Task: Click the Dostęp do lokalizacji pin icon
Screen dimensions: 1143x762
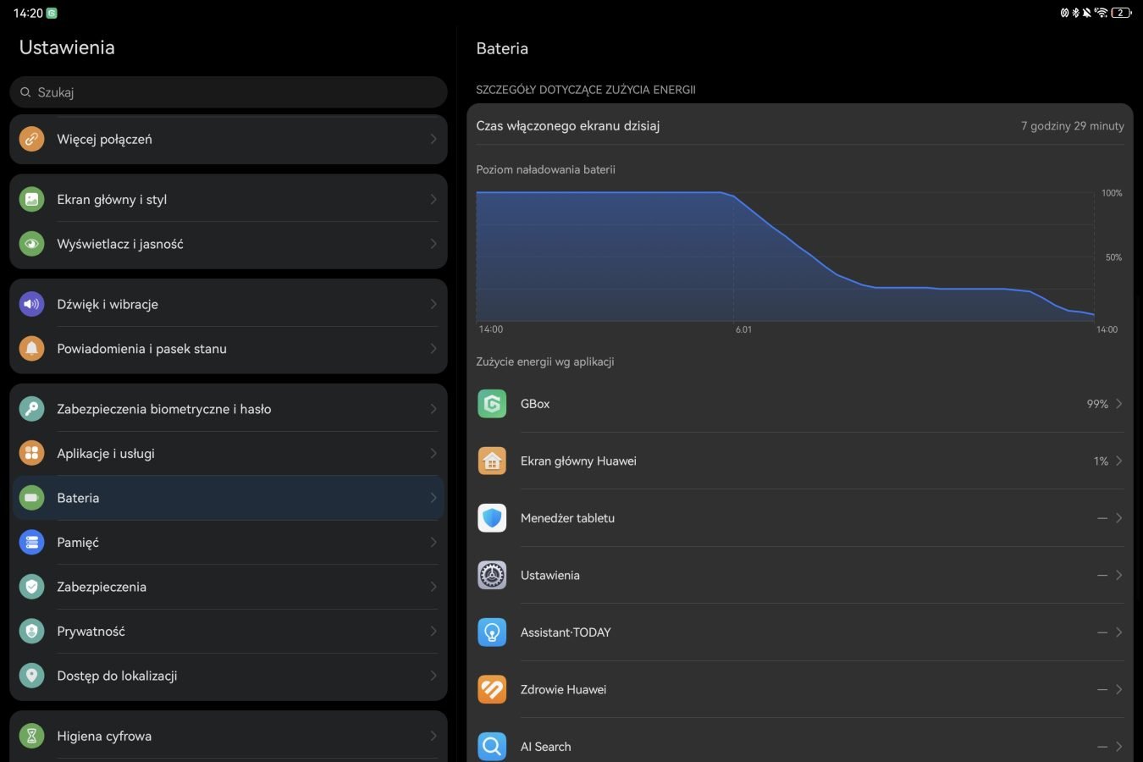Action: 31,676
